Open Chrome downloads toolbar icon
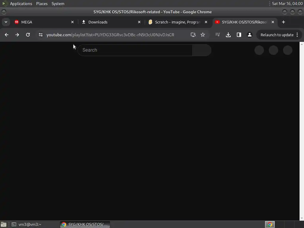304x228 pixels. (x=228, y=35)
